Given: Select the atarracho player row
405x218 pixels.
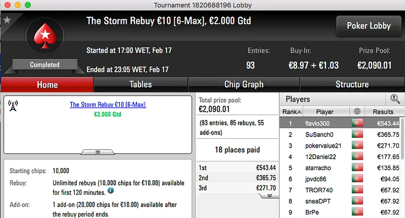Looking at the screenshot, I should point(318,168).
